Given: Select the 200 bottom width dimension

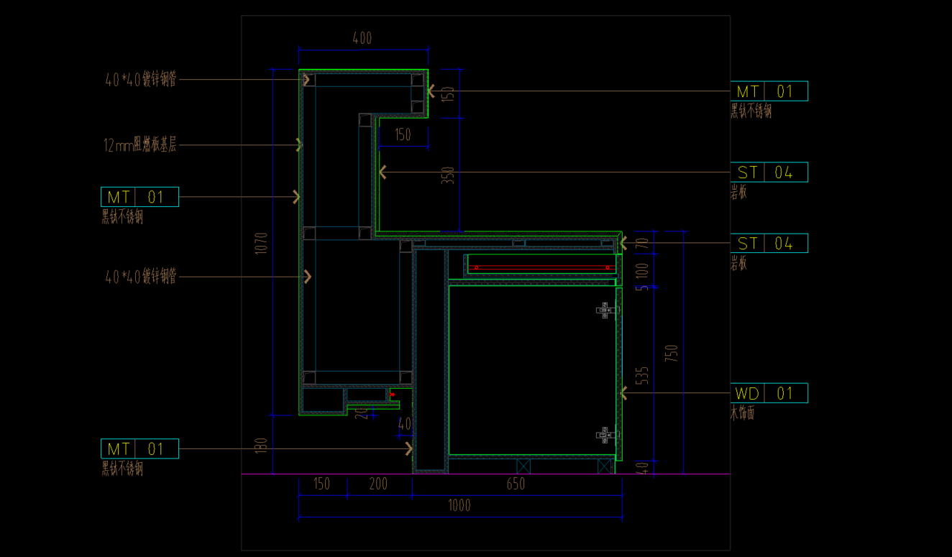Looking at the screenshot, I should click(378, 484).
